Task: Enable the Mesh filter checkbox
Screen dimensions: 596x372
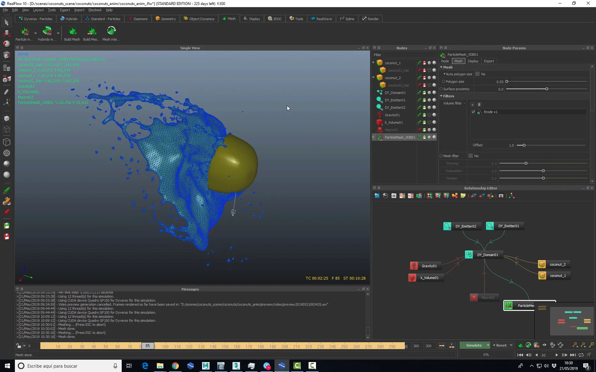Action: 470,156
